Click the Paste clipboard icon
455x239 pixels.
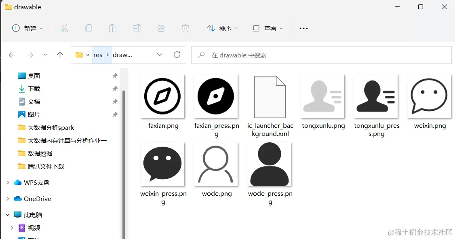[113, 28]
